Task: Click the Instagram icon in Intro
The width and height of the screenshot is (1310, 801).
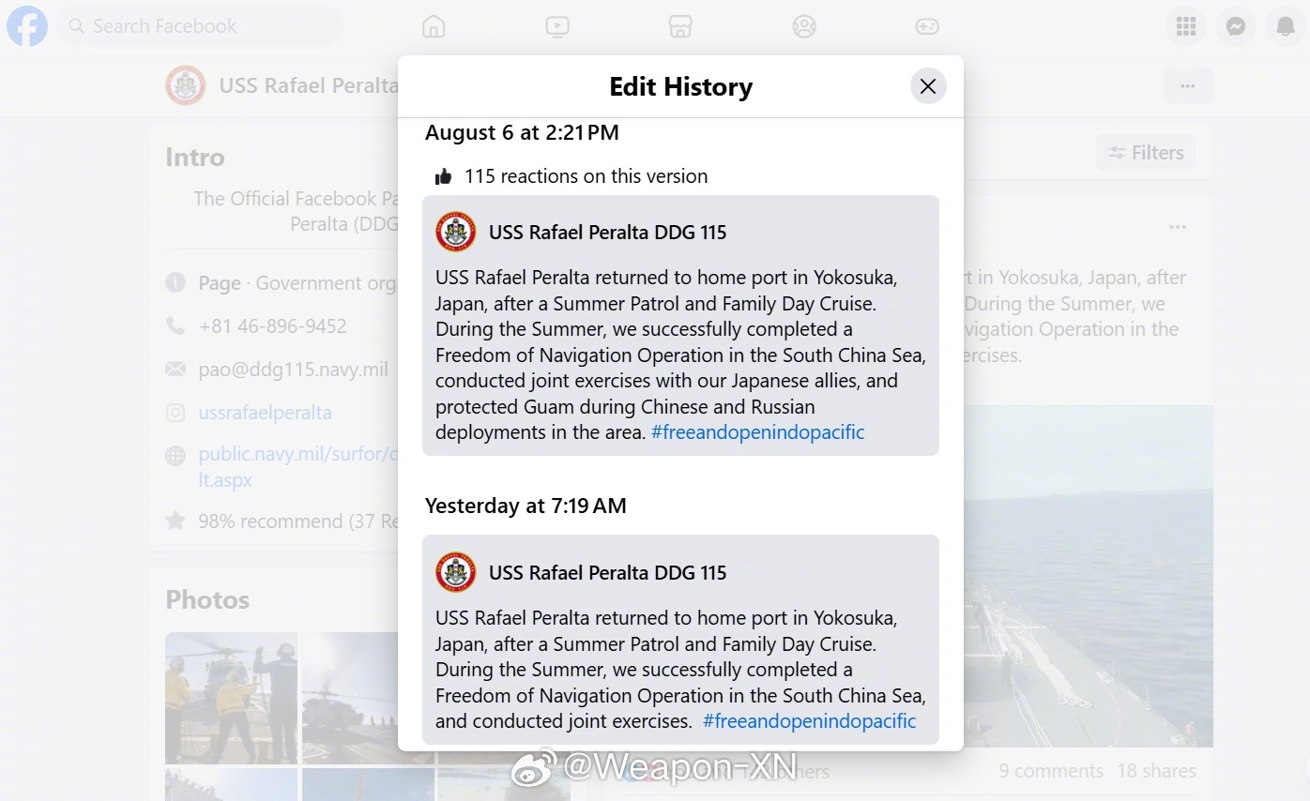Action: click(x=175, y=413)
